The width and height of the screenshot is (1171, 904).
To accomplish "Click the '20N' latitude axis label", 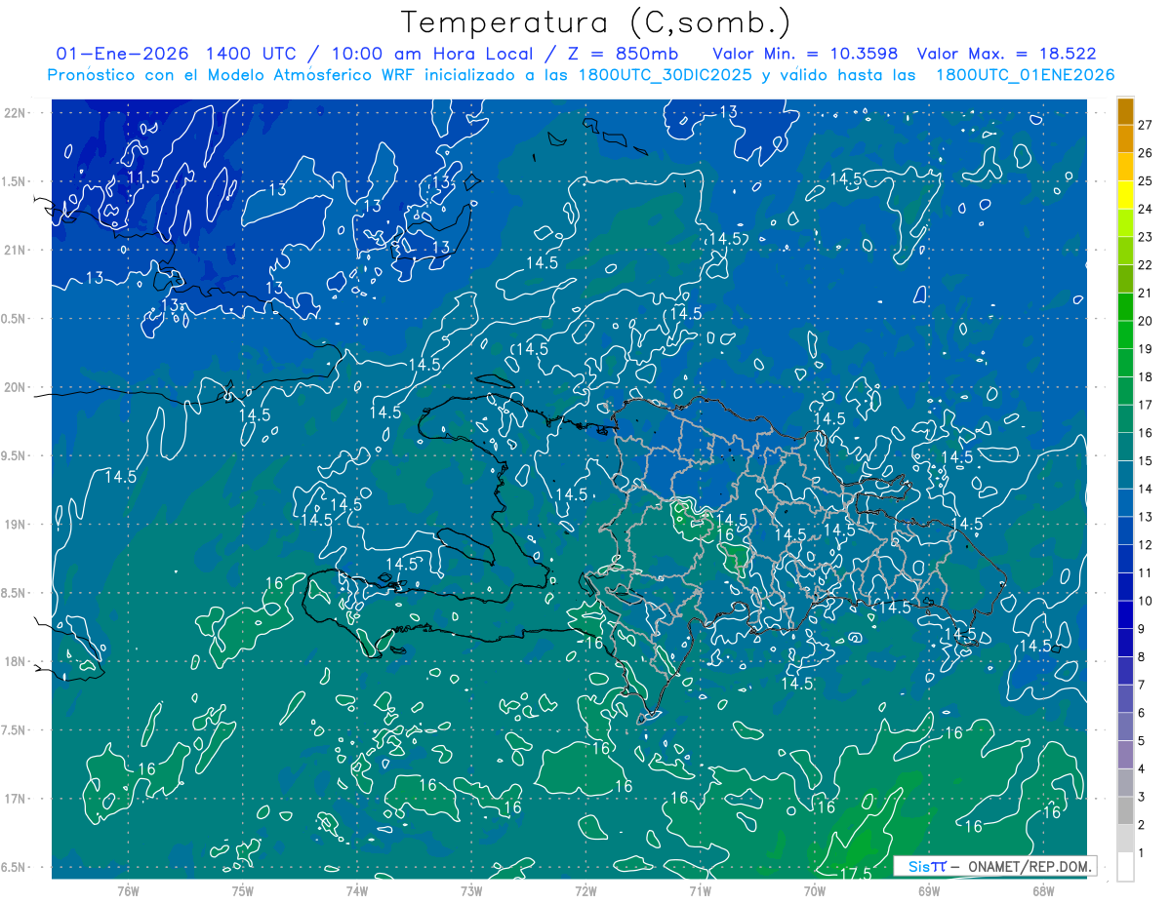I will pyautogui.click(x=16, y=387).
